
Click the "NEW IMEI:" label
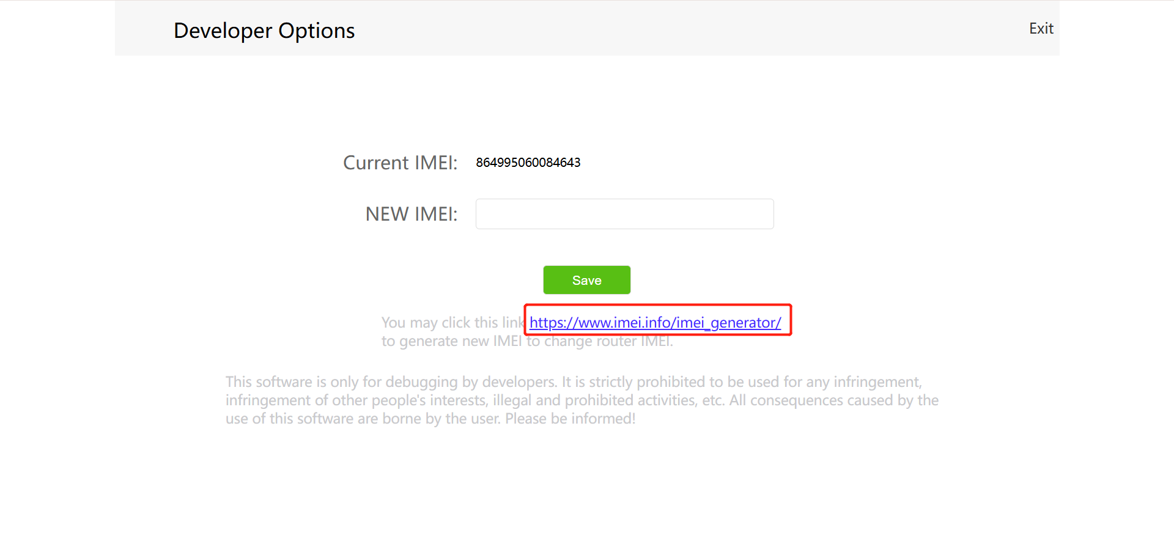point(411,214)
